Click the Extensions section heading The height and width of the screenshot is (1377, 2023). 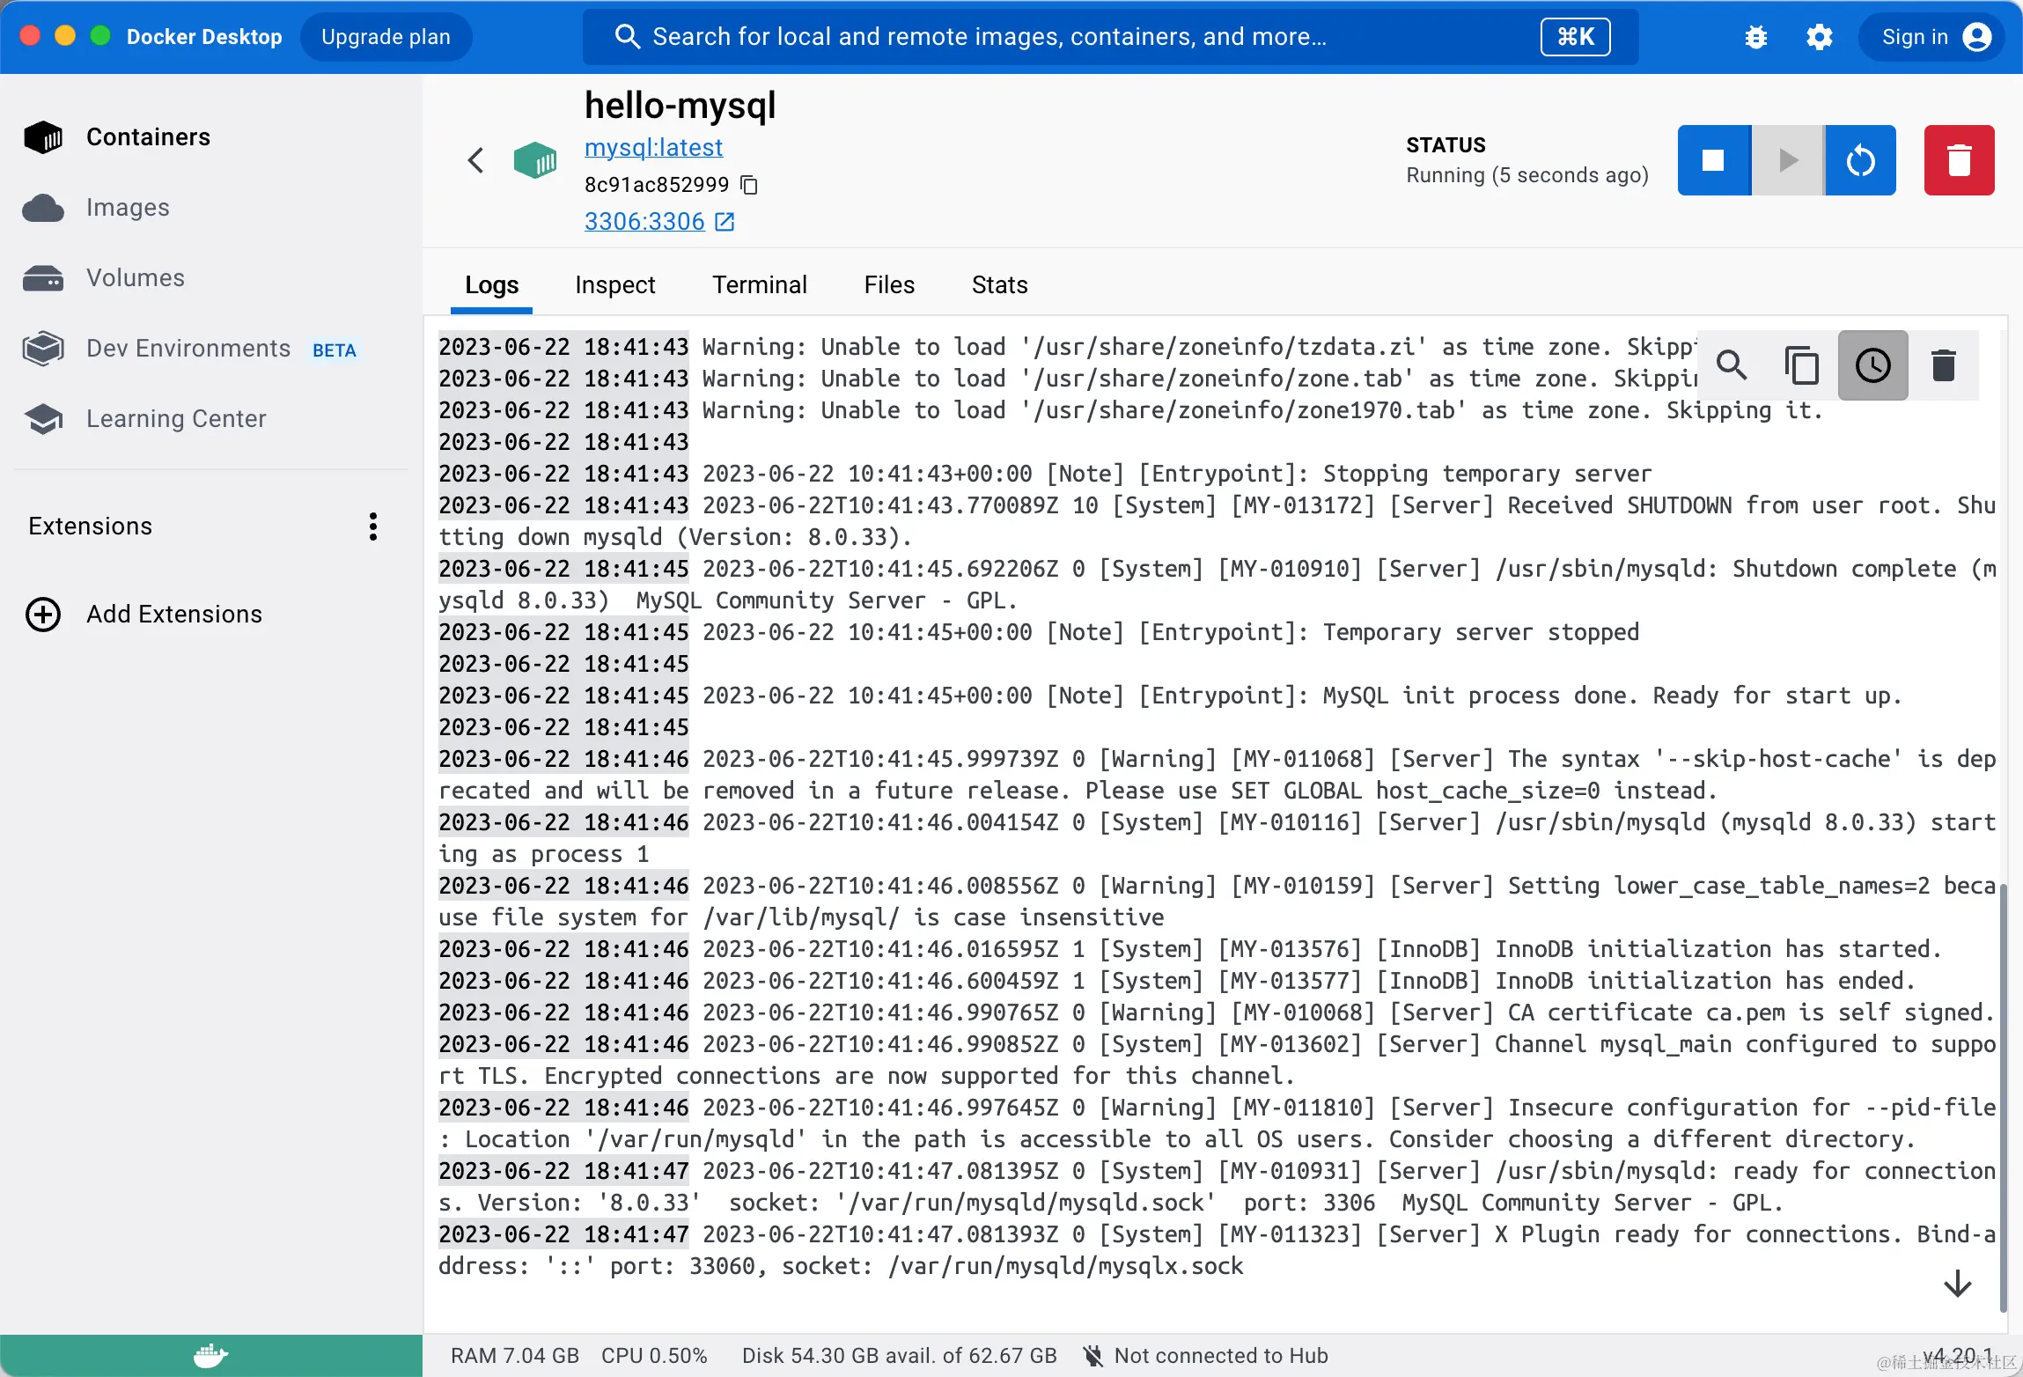[90, 526]
